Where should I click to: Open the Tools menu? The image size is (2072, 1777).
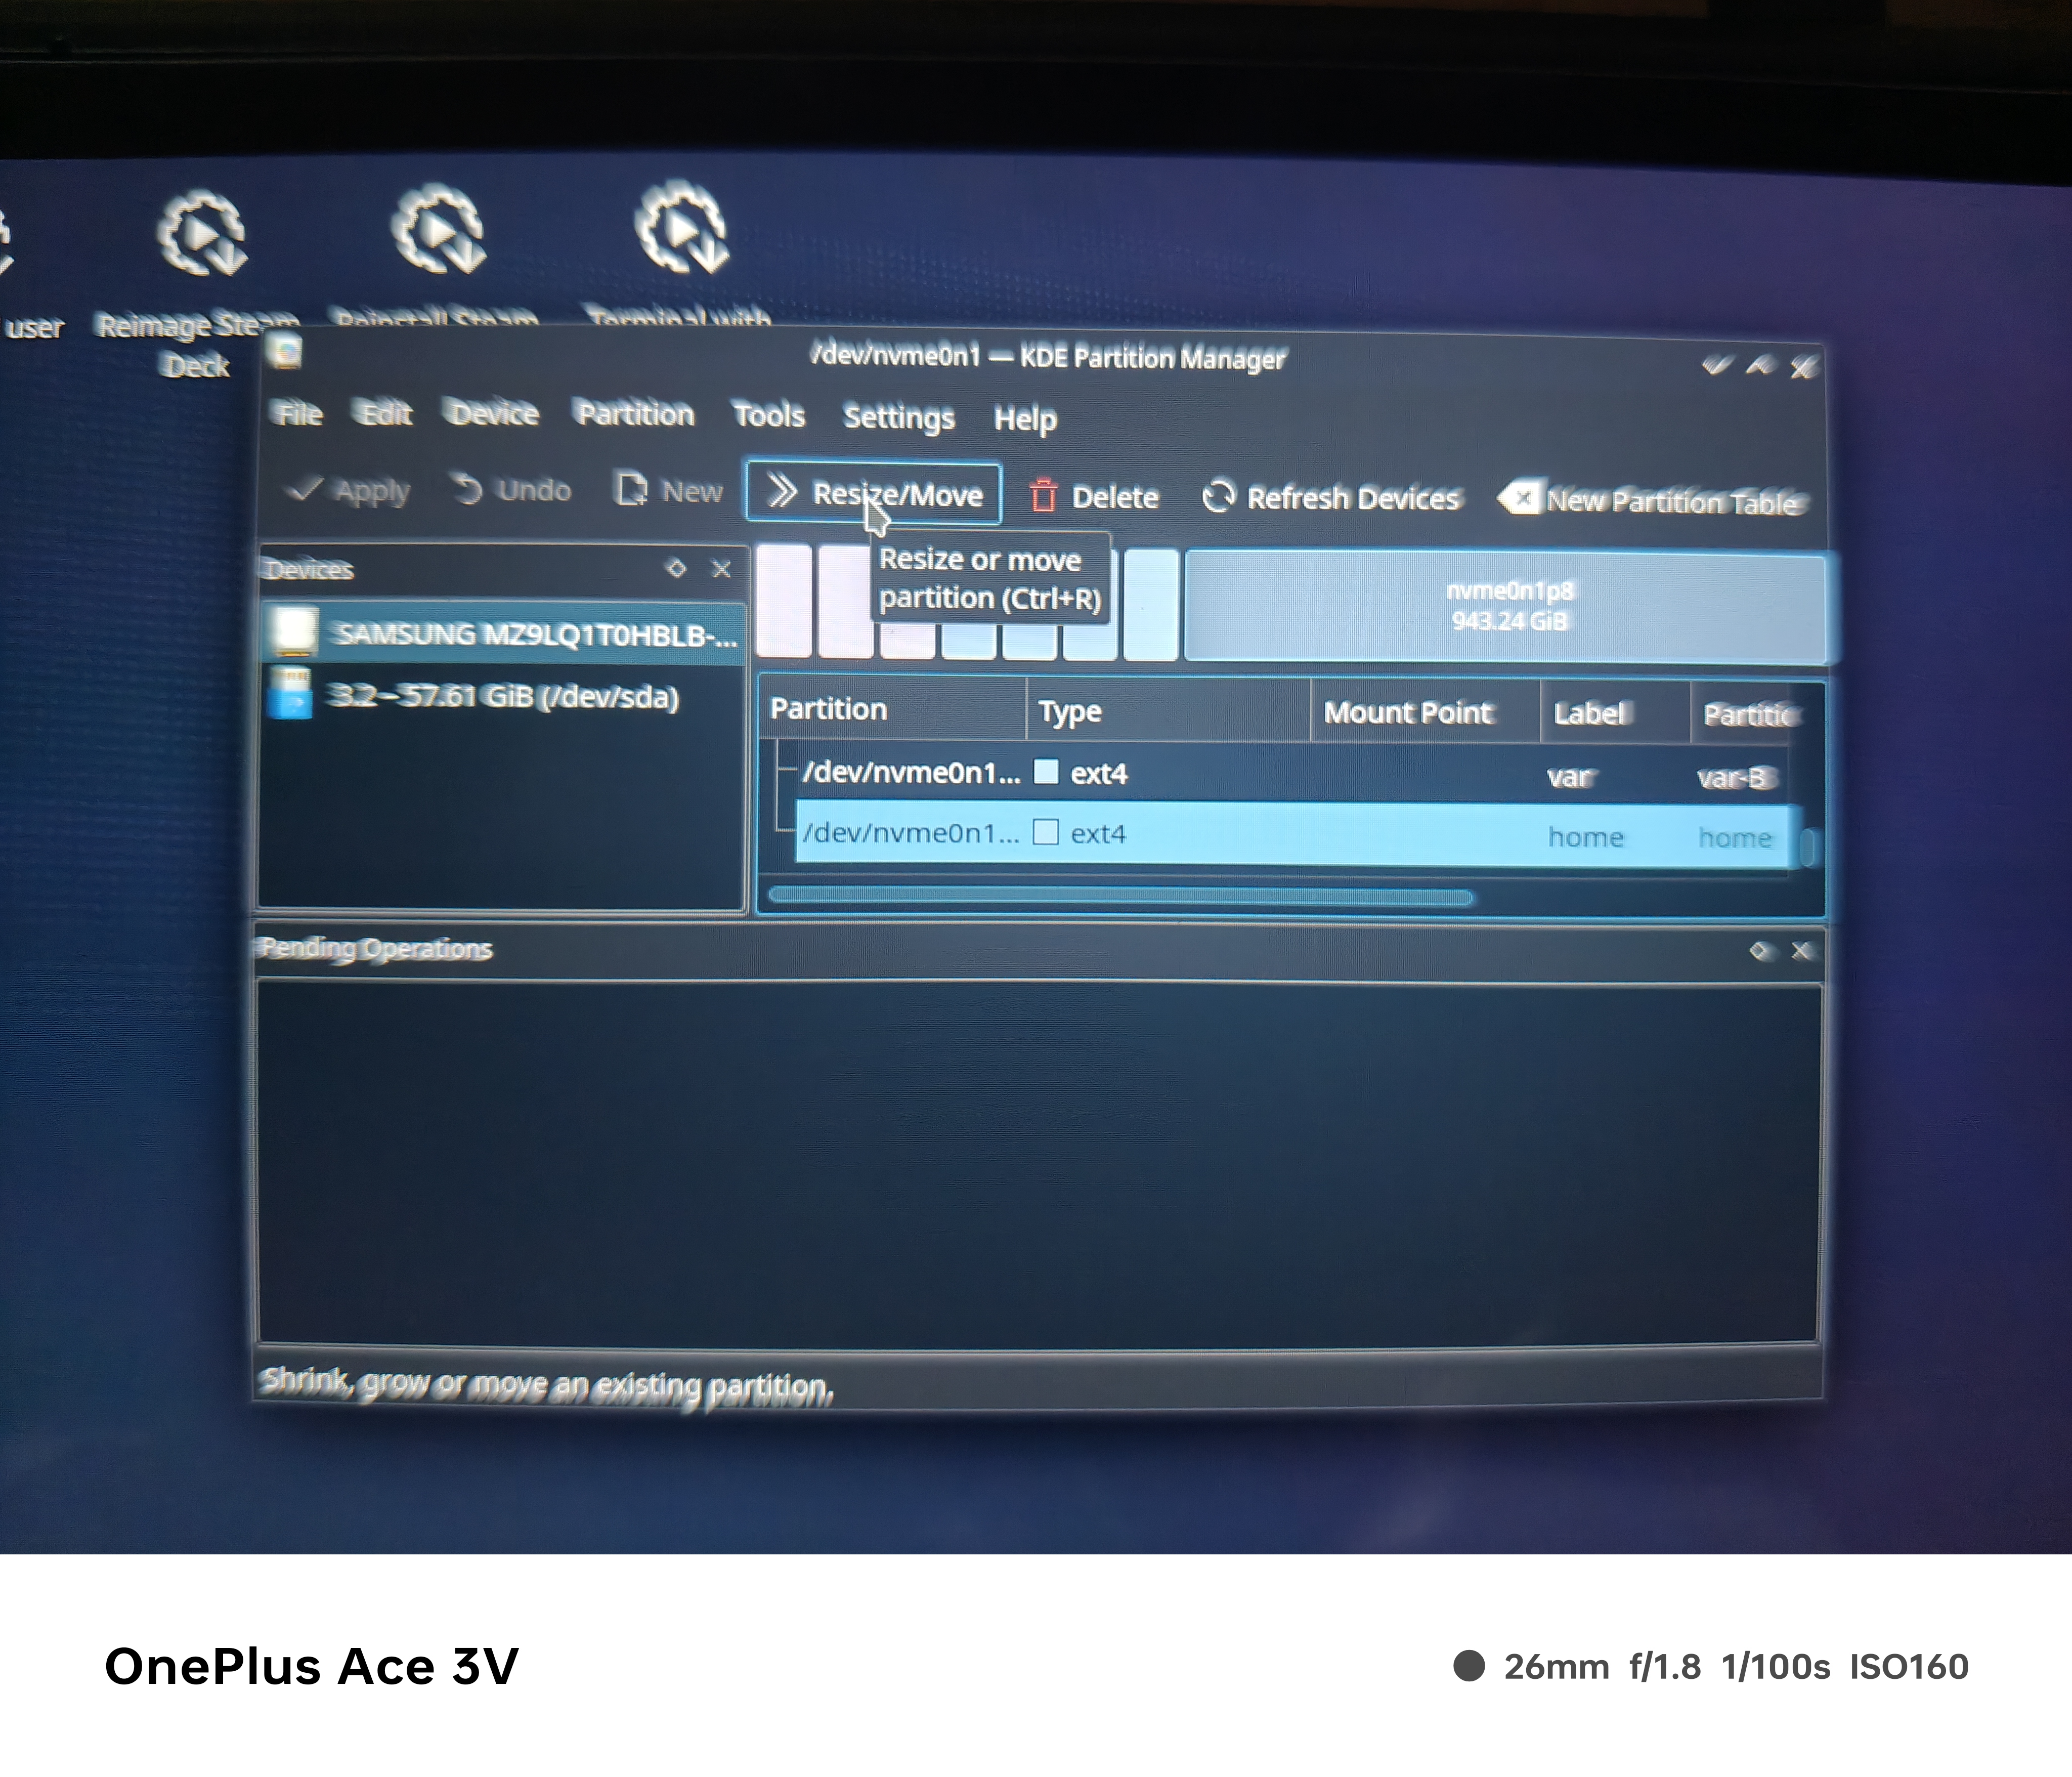point(768,415)
